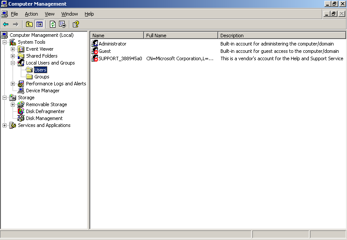Expand the Services and Applications node
The width and height of the screenshot is (347, 240).
coord(4,125)
